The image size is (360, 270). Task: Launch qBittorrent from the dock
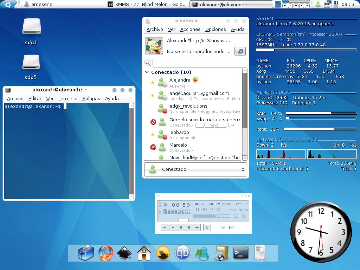tap(182, 253)
